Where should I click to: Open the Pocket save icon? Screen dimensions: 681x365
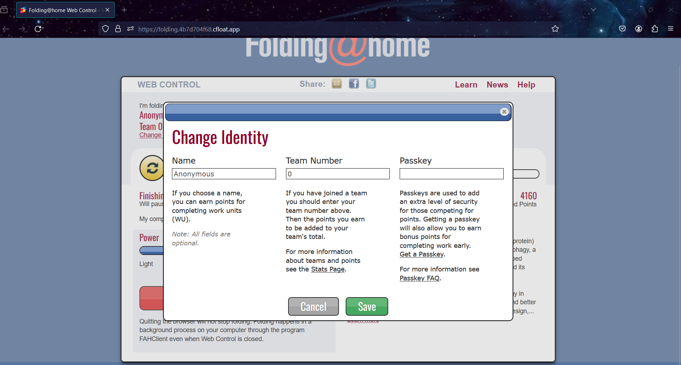[622, 29]
